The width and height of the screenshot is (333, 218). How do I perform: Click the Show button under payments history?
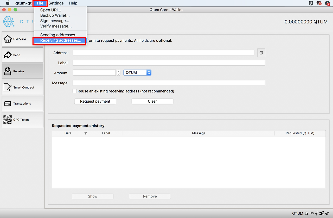click(93, 196)
